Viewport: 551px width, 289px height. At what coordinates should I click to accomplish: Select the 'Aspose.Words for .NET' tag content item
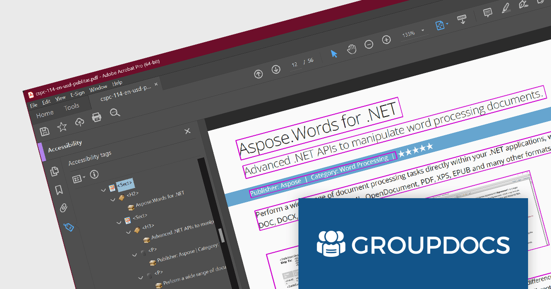point(160,200)
